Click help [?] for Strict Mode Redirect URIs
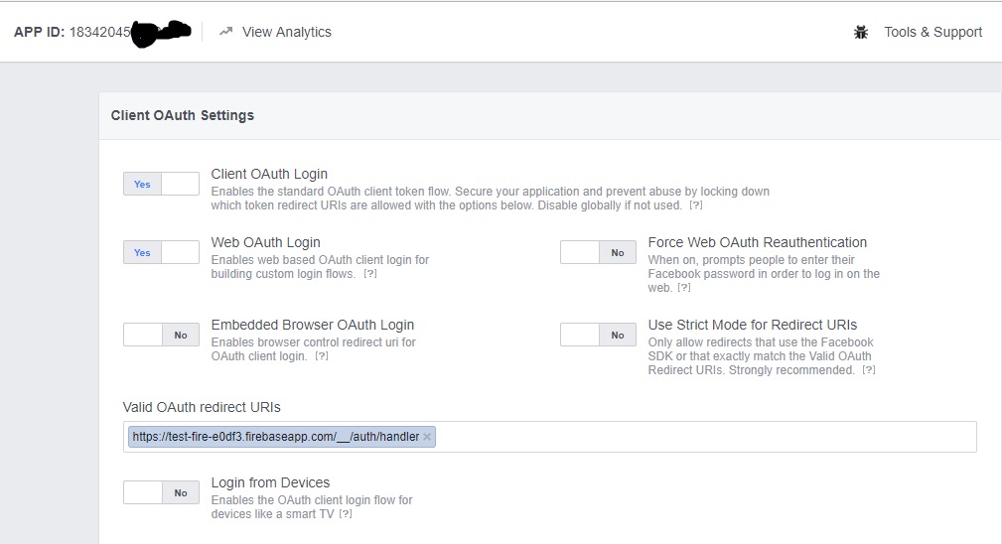The height and width of the screenshot is (544, 1002). pos(868,370)
